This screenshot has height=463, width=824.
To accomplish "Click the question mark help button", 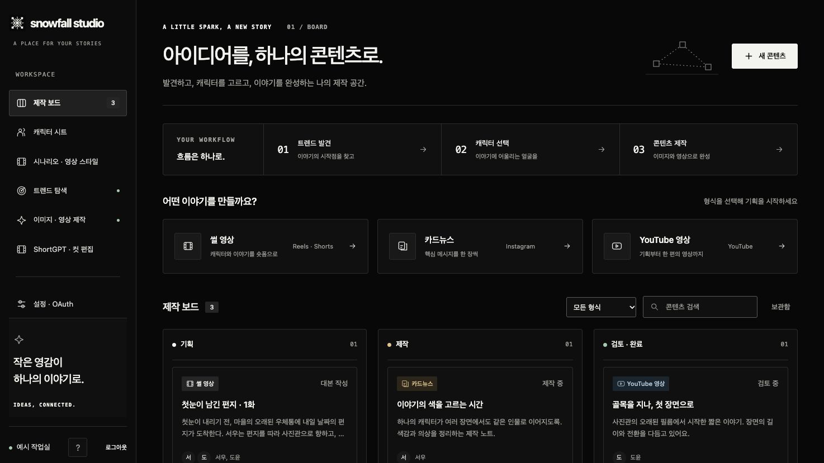I will point(78,447).
